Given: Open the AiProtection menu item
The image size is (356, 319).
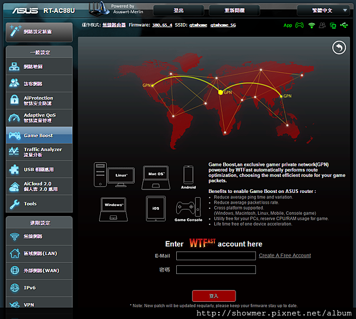Looking at the screenshot, I should (39, 101).
